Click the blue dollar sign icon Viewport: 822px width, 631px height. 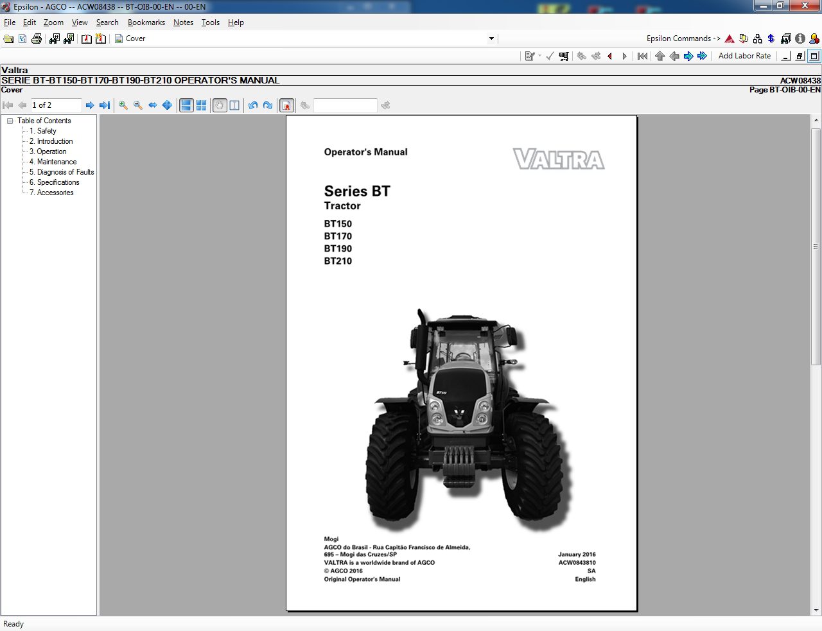coord(771,39)
